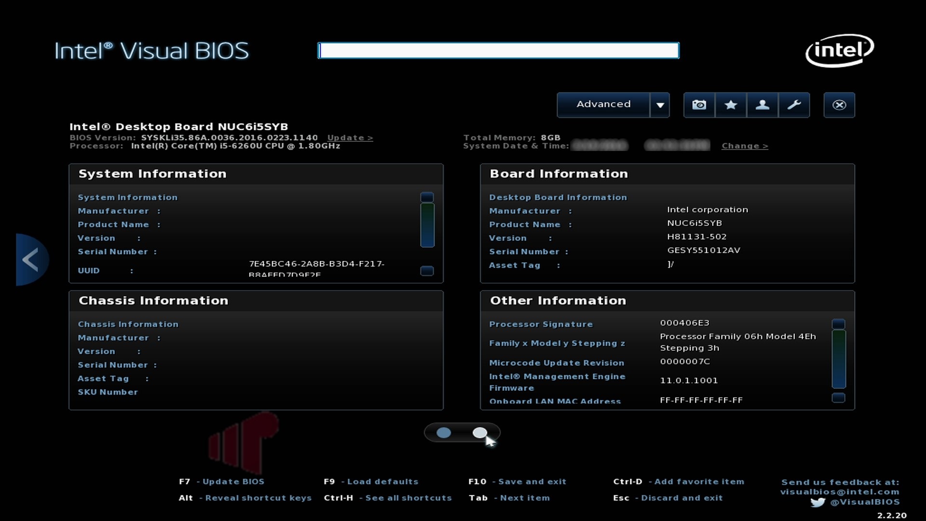The height and width of the screenshot is (521, 926).
Task: Click System Information scroll up arrow
Action: click(427, 197)
